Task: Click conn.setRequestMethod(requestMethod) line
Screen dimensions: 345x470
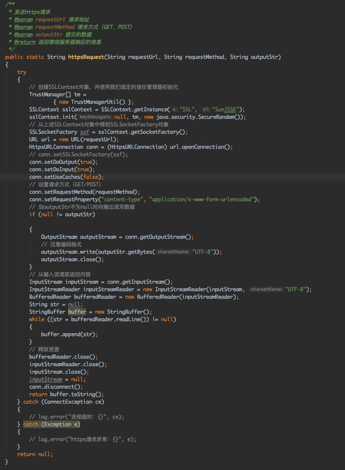Action: (x=85, y=192)
